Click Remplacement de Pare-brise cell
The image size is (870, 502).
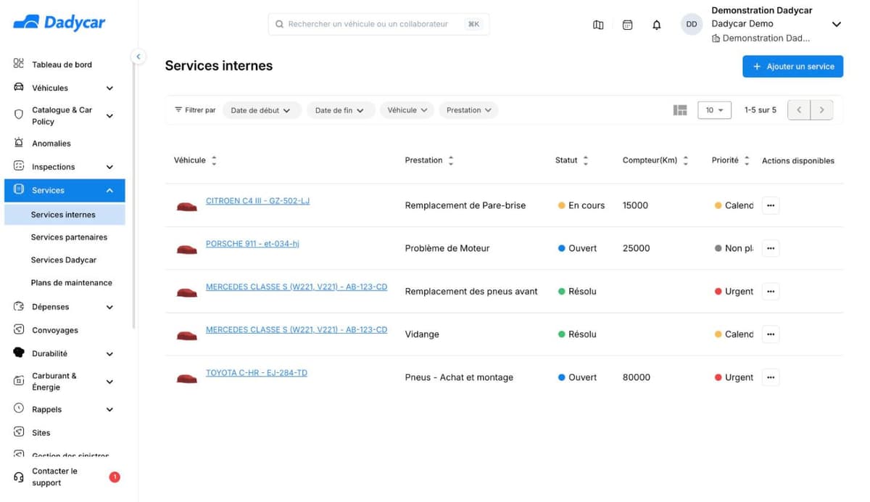tap(465, 205)
